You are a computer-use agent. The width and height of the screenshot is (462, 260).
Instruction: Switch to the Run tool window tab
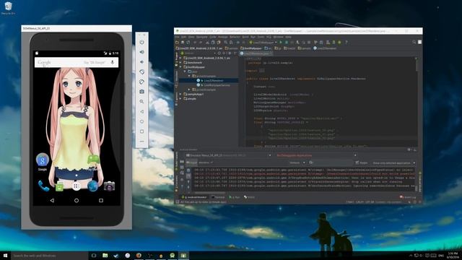click(x=235, y=197)
